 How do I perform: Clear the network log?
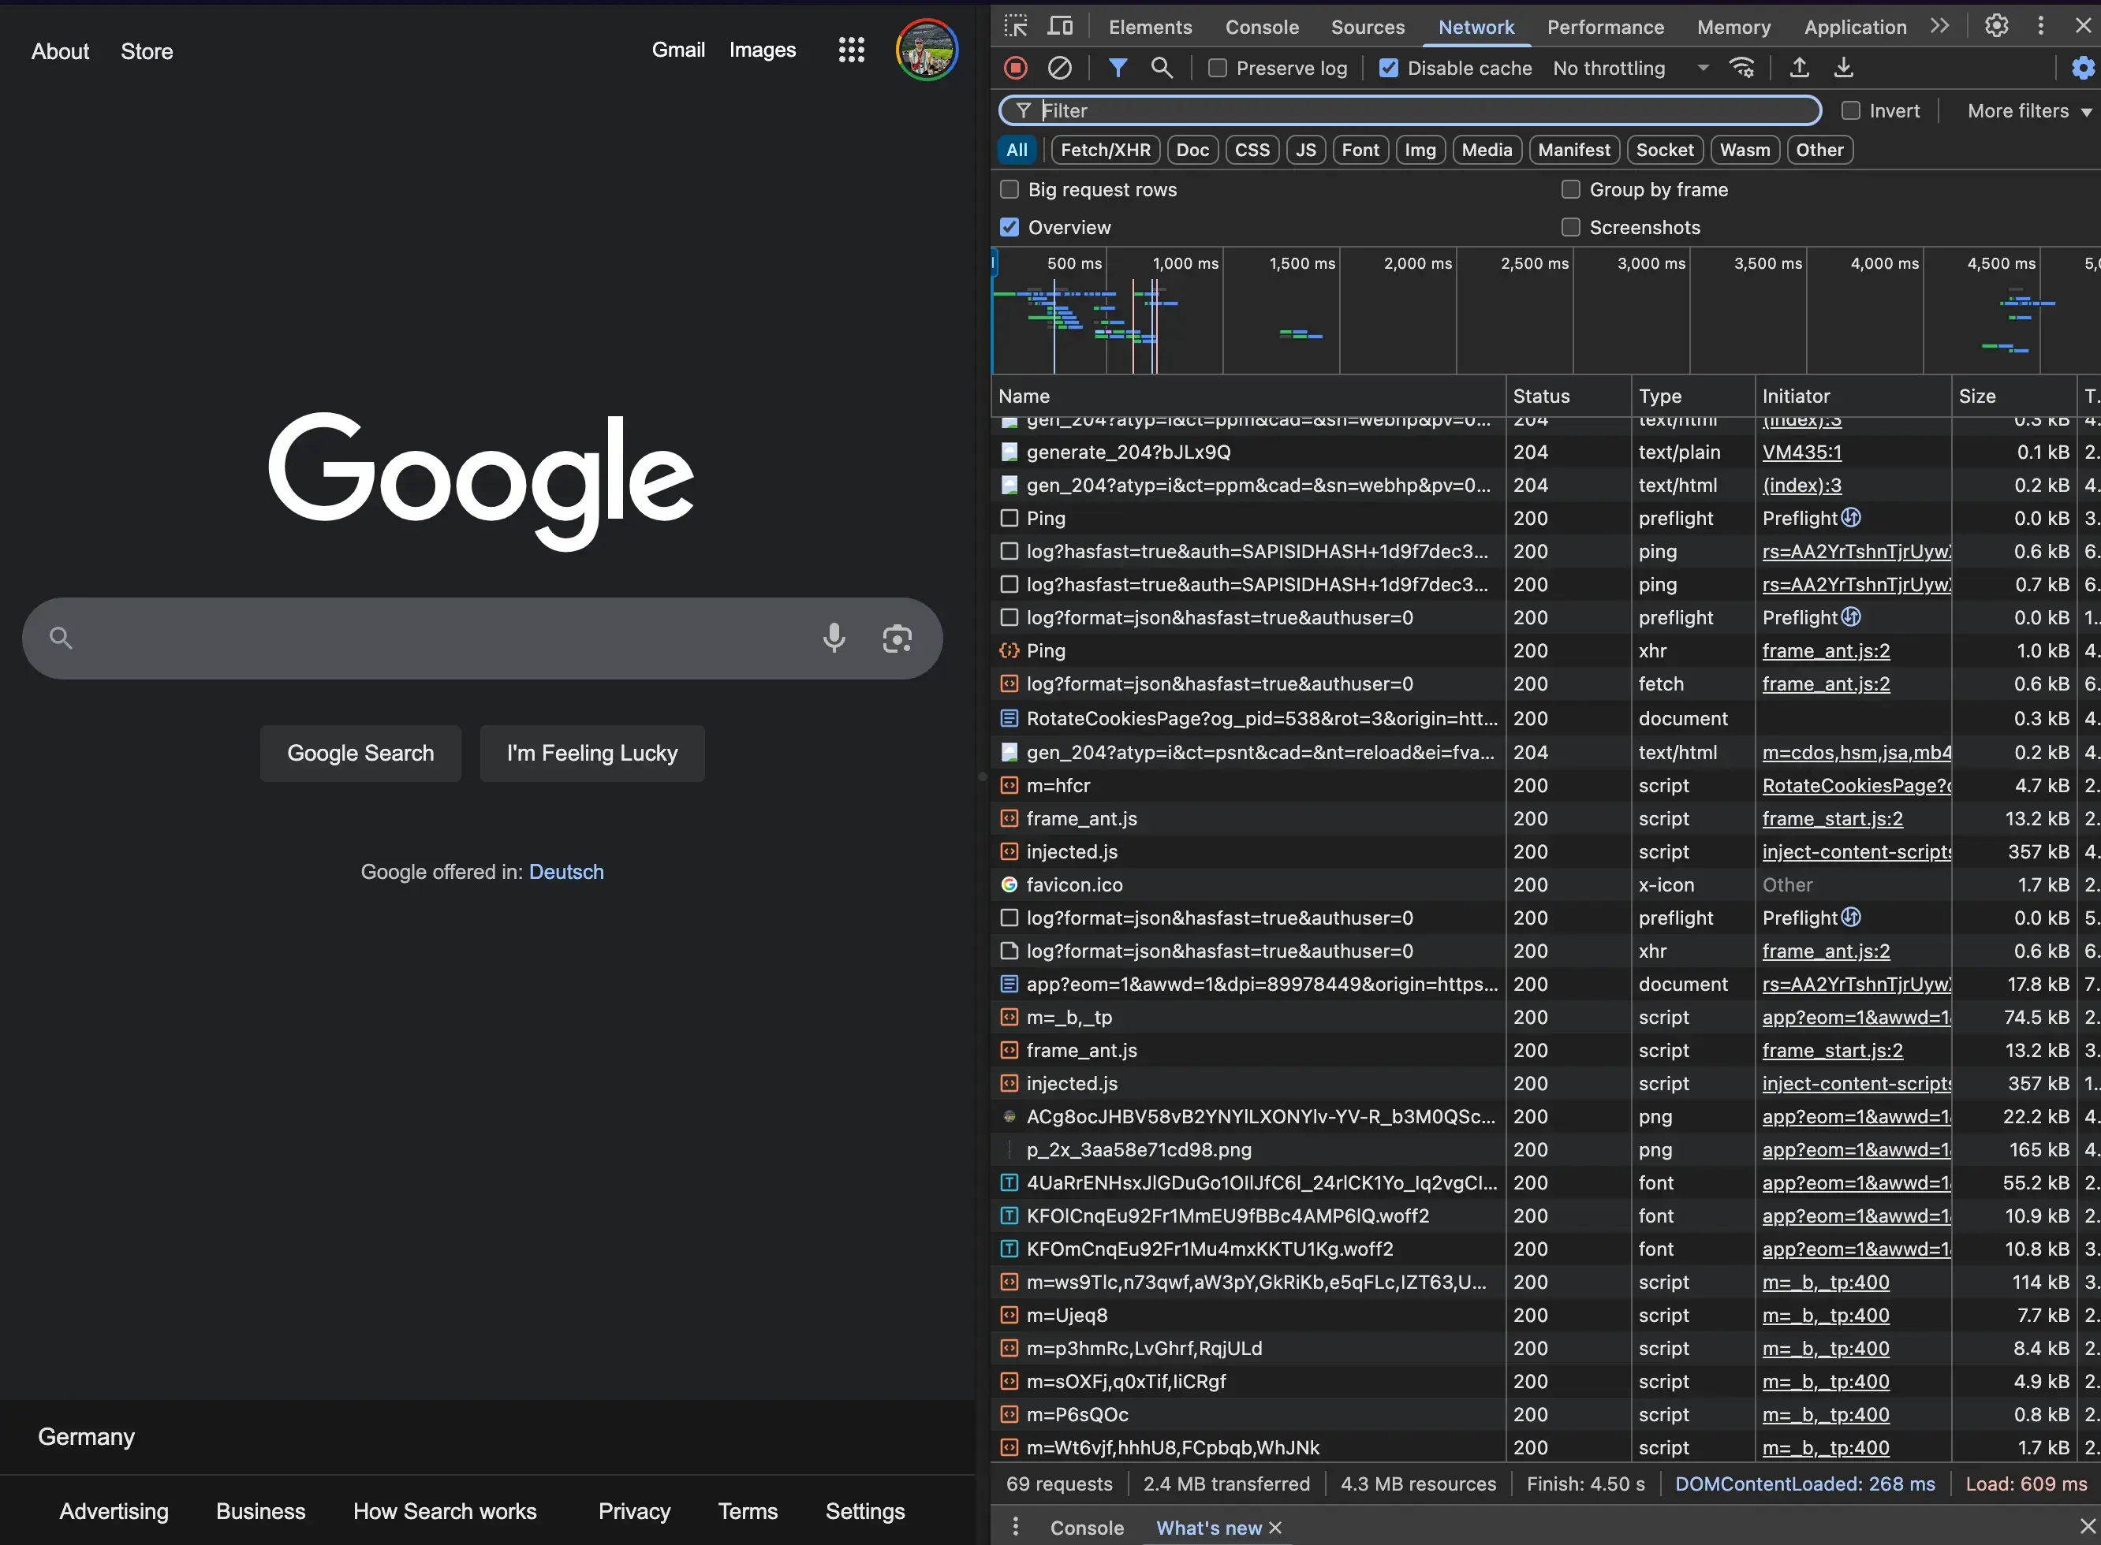(1060, 67)
